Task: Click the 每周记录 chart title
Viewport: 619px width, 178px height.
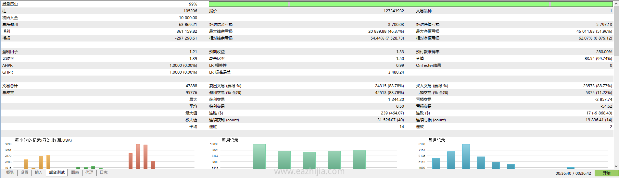Action: [230, 140]
